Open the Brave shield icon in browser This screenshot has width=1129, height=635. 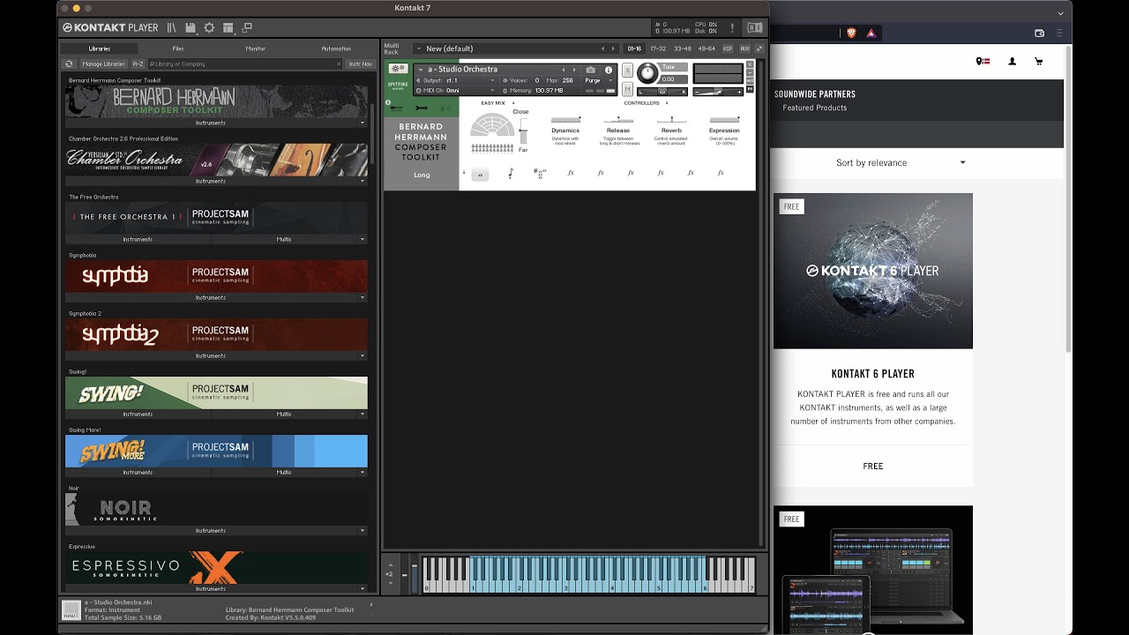pos(851,33)
